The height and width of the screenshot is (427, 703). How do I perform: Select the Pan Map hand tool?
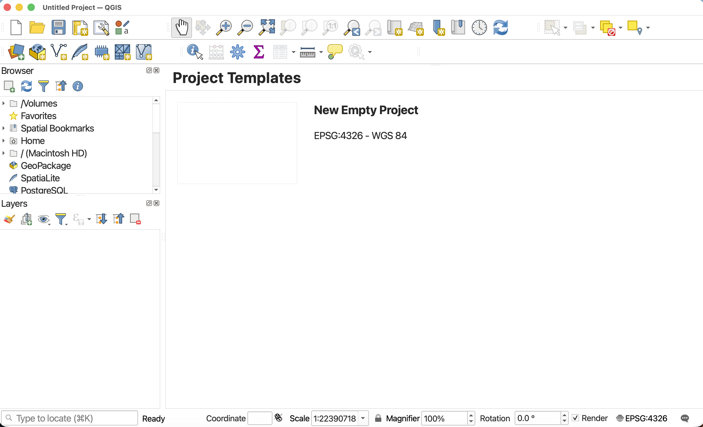pos(181,28)
